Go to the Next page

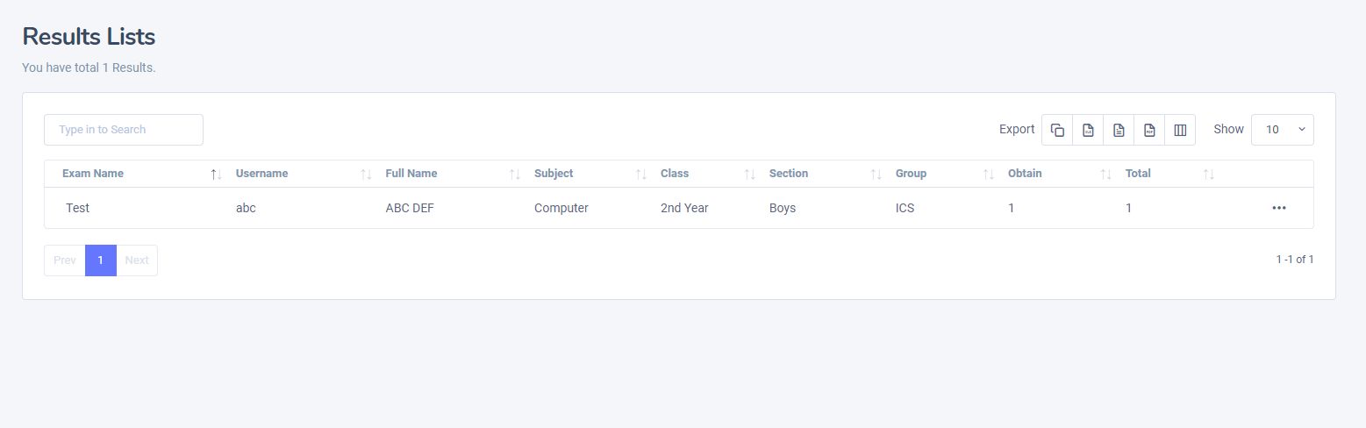[x=137, y=260]
